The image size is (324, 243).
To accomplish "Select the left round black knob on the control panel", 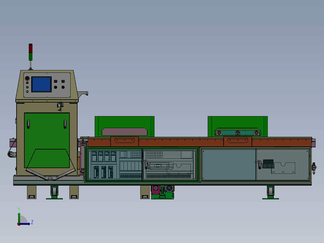I will pos(56,87).
